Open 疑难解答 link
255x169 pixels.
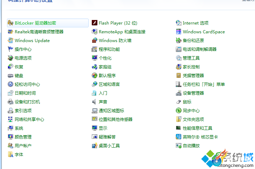pyautogui.click(x=107, y=137)
